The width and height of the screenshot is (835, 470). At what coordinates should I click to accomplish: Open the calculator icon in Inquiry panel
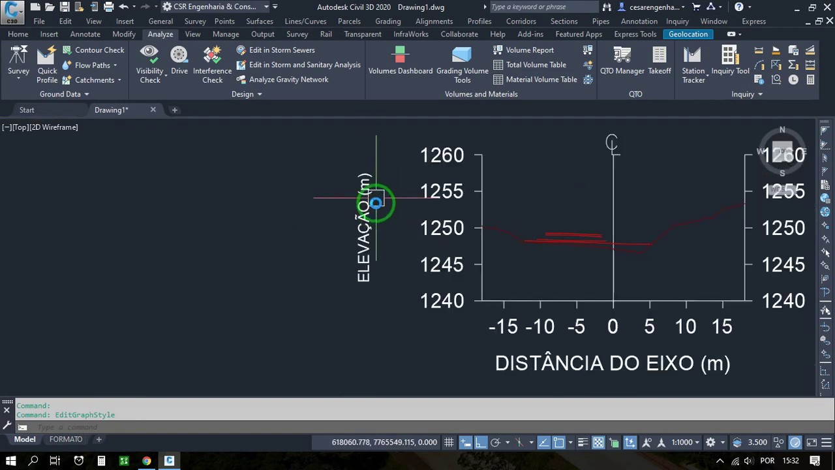pyautogui.click(x=810, y=80)
